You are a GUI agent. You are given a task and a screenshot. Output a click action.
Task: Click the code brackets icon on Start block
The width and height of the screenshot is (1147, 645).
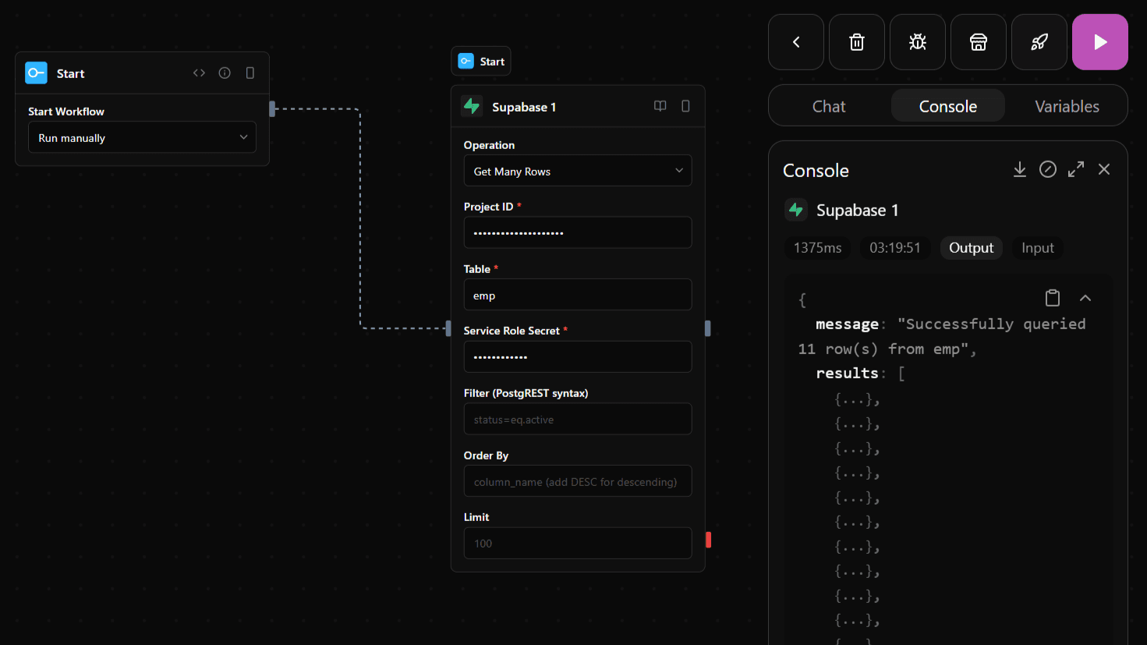tap(199, 73)
